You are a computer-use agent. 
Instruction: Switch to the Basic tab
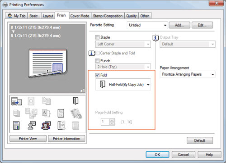click(x=33, y=16)
